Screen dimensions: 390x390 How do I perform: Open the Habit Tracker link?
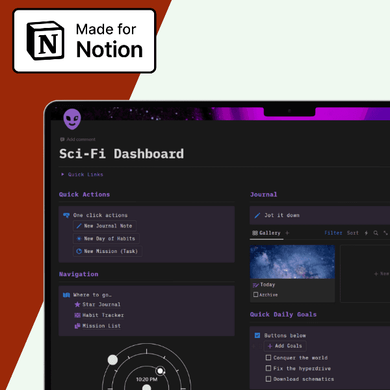click(103, 315)
